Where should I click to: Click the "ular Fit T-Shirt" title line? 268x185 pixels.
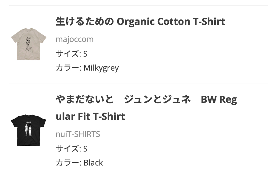[x=90, y=116]
